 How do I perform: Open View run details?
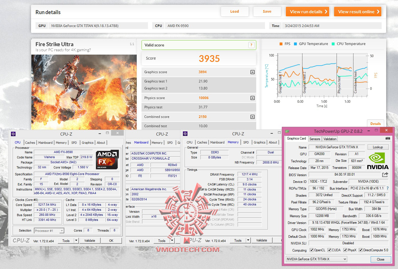pos(308,12)
